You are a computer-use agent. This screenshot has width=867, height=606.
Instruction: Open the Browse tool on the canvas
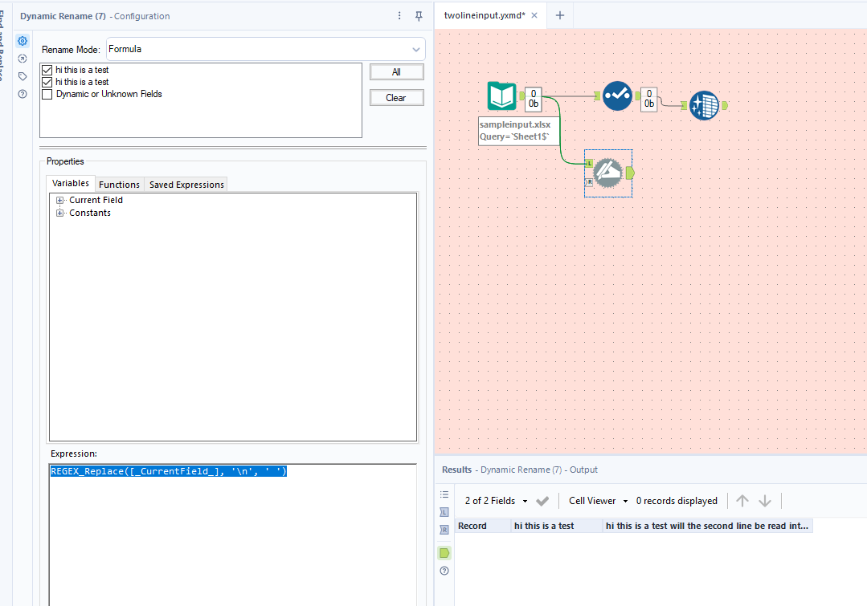(x=705, y=105)
